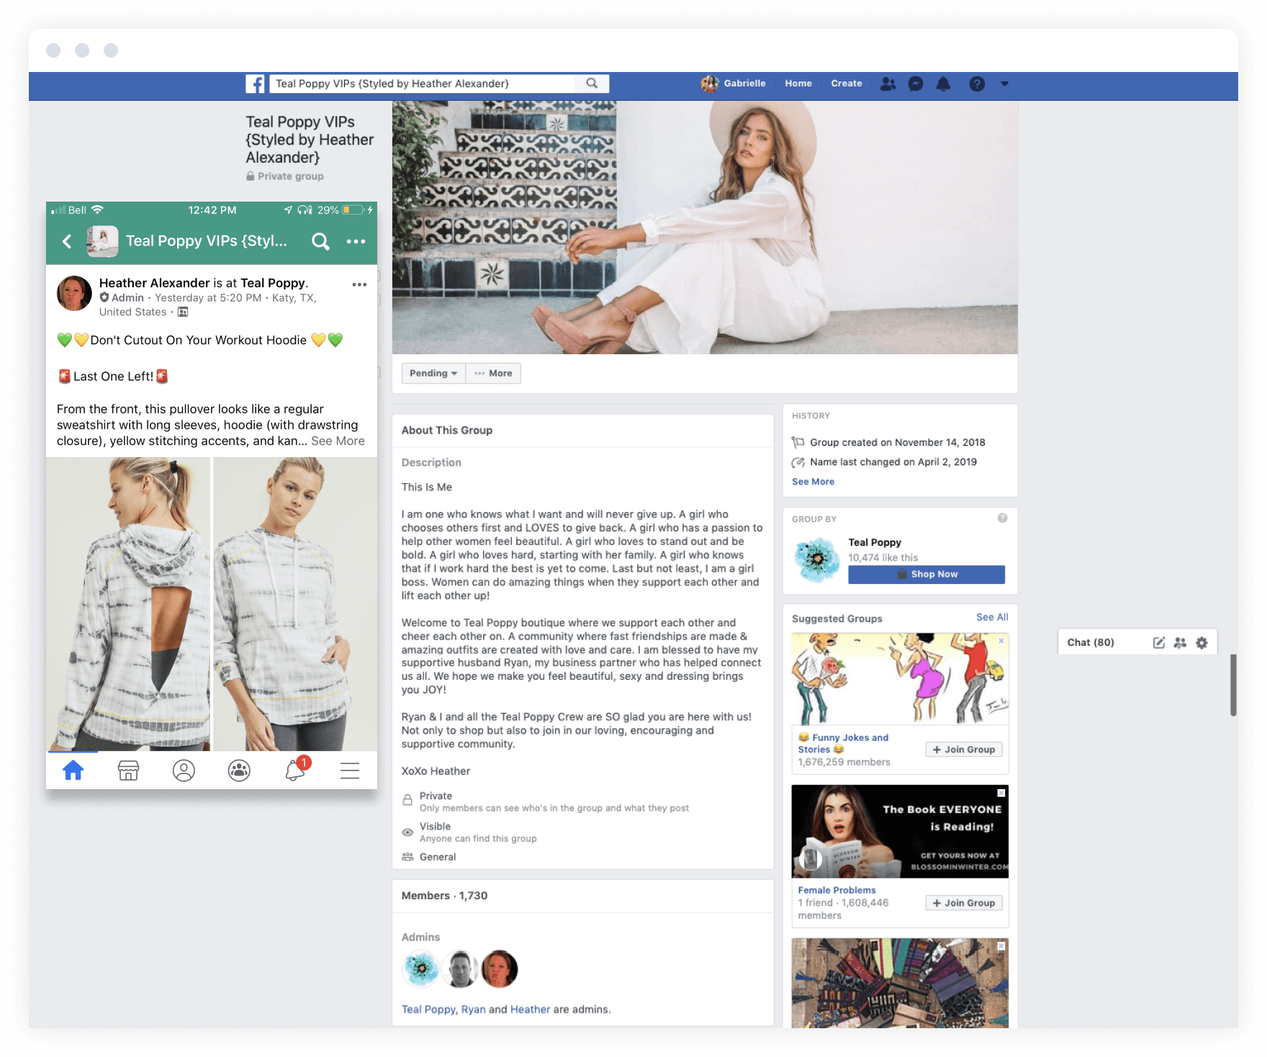The image size is (1267, 1057).
Task: Open the Pending dropdown button
Action: click(x=433, y=373)
